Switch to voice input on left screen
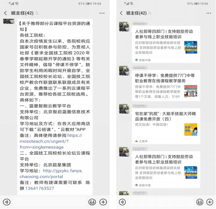The height and width of the screenshot is (209, 216). tap(6, 202)
